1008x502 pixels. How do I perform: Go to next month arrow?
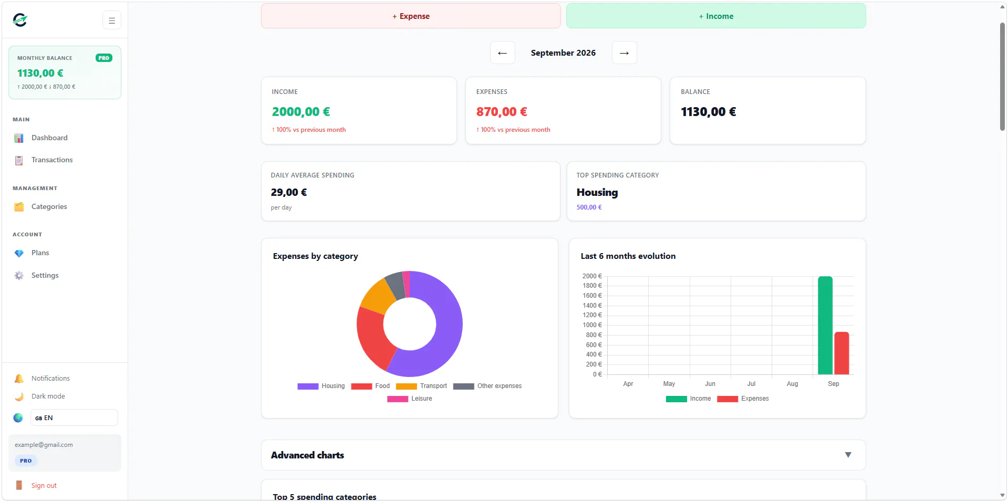tap(625, 53)
